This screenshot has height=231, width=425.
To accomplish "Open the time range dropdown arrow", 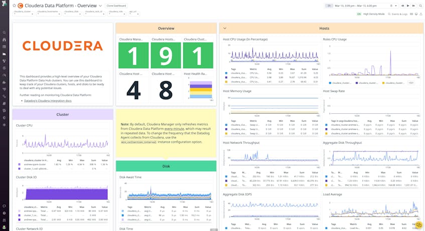I will 396,6.
